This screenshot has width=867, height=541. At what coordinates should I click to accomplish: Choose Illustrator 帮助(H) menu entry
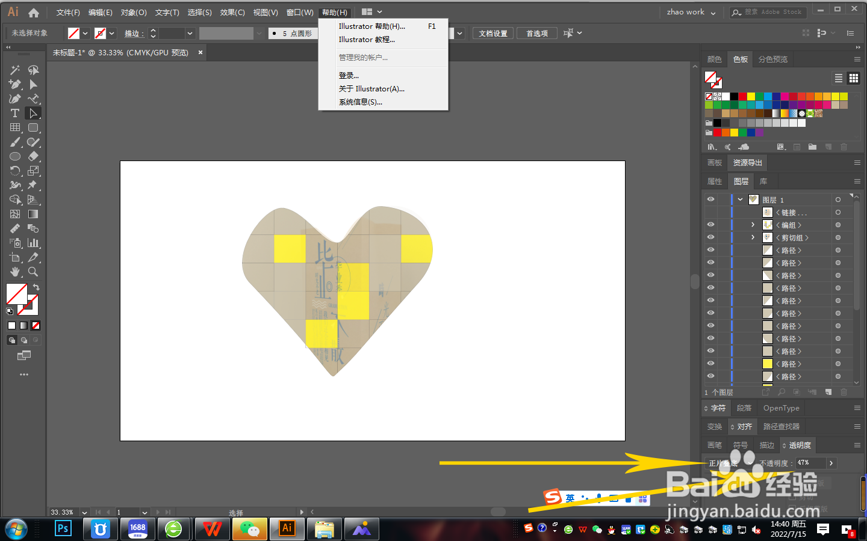pyautogui.click(x=384, y=26)
